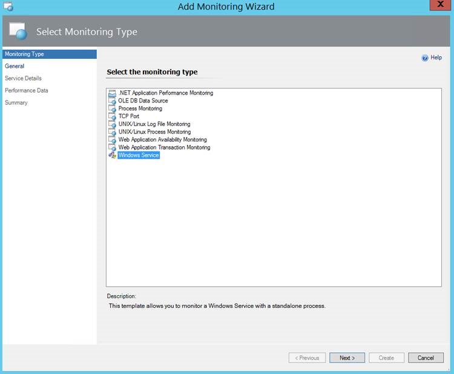Go to Performance Data wizard step
The image size is (454, 374).
click(x=27, y=90)
